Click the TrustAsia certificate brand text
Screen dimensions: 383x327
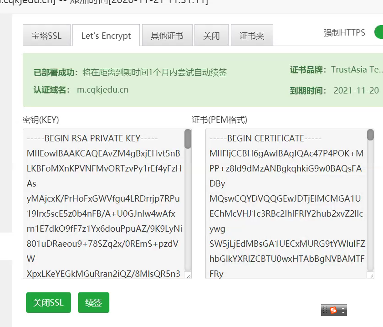[x=357, y=69]
